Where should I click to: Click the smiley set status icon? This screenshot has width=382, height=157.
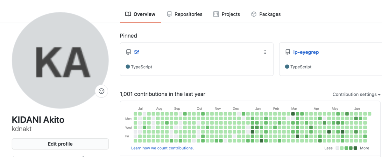102,91
